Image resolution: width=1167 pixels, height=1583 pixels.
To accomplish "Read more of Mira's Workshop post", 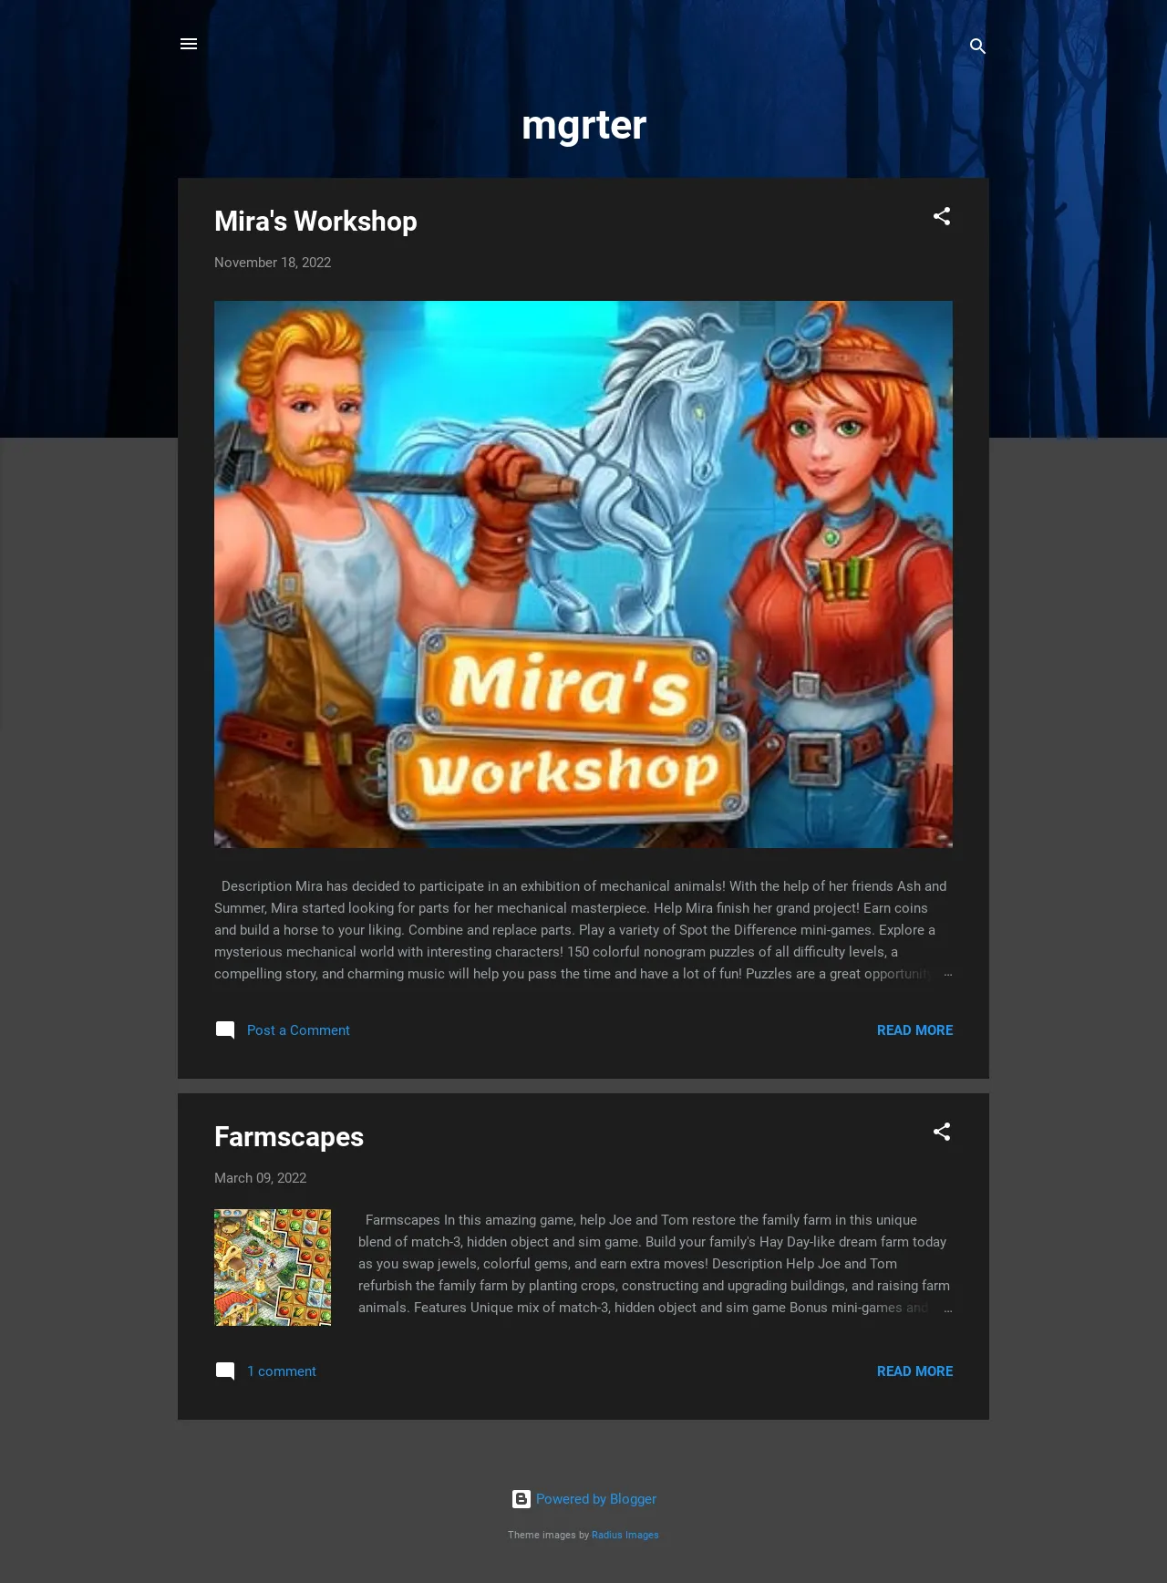I will tap(914, 1030).
